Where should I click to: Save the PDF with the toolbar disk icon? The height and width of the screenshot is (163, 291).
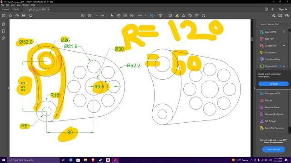point(4,16)
